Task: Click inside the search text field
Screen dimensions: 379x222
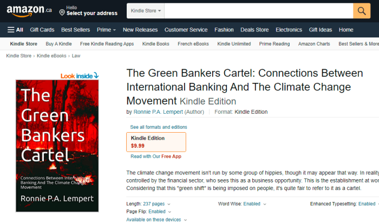Action: coord(259,11)
